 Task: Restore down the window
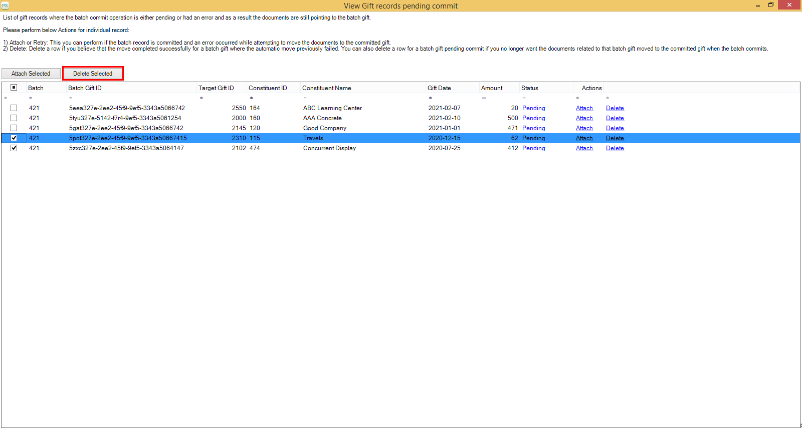point(771,5)
